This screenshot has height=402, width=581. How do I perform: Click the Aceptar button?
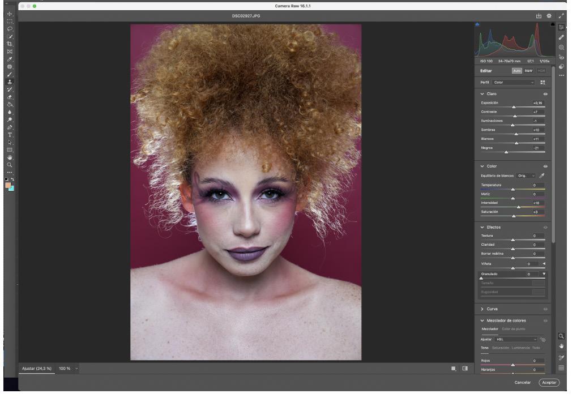[549, 383]
